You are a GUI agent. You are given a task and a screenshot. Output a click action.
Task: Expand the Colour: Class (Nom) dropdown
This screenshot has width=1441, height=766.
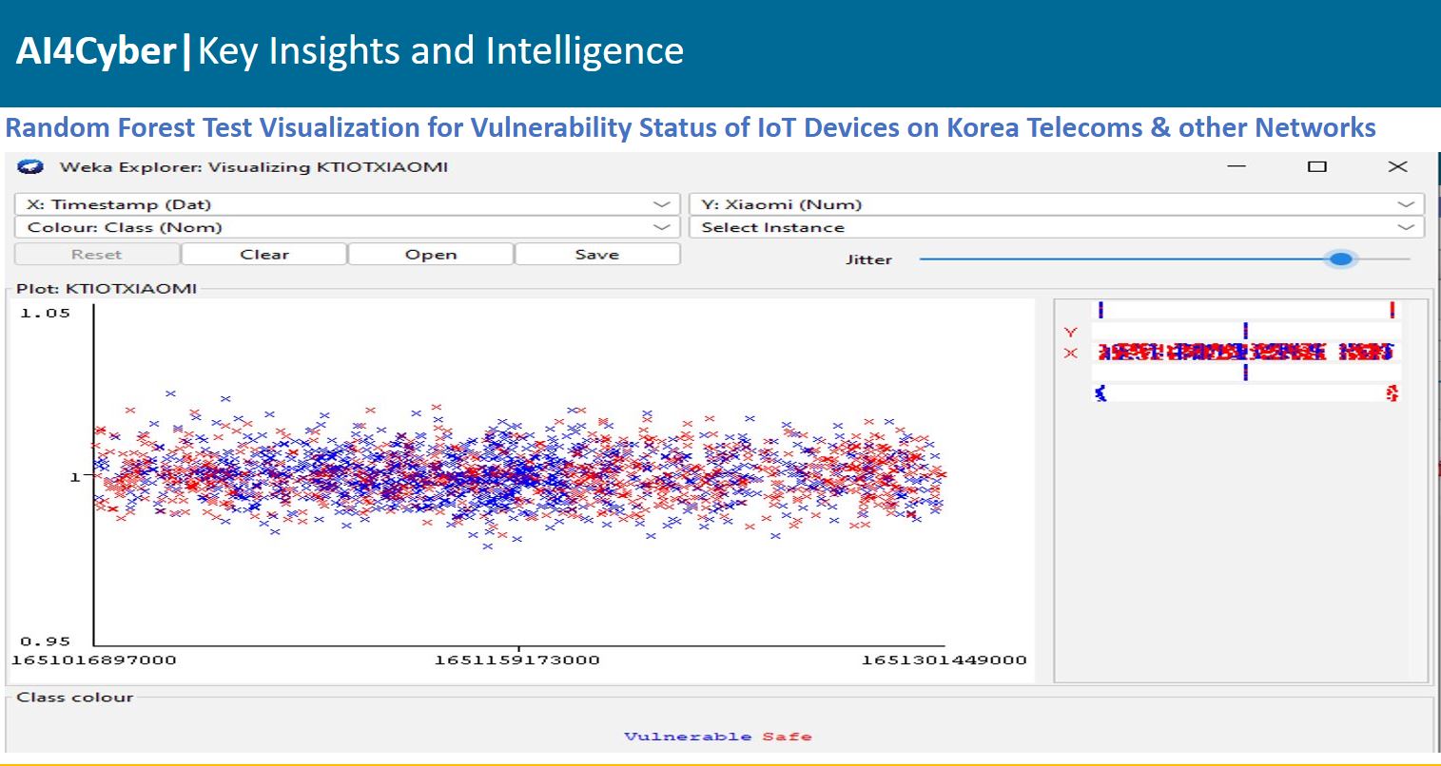(347, 227)
